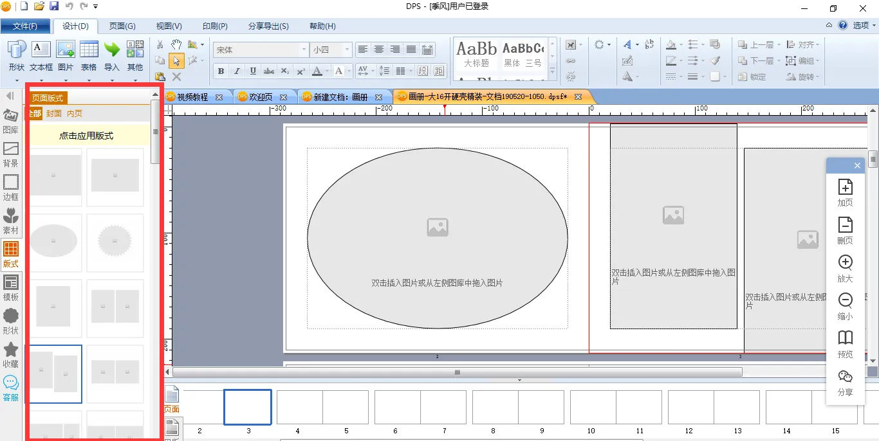Viewport: 879px width, 441px height.
Task: Toggle italic text style
Action: 237,71
